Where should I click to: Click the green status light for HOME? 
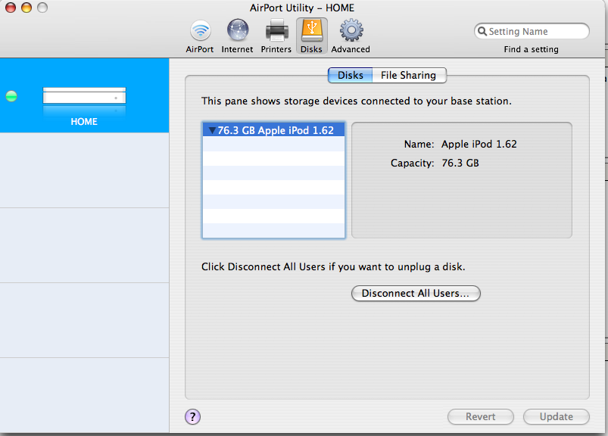click(x=11, y=95)
